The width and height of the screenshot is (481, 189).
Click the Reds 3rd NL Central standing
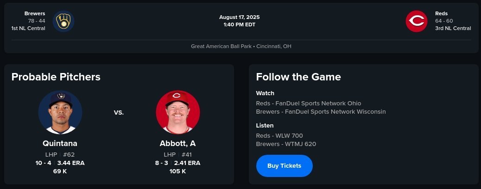pyautogui.click(x=453, y=28)
